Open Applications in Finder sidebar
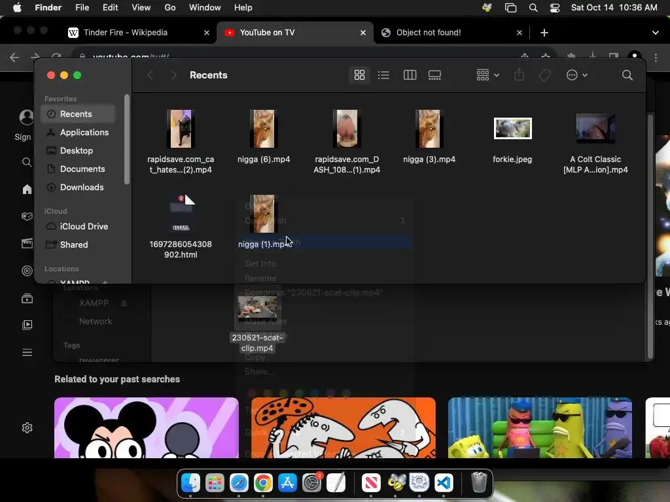The image size is (670, 502). click(x=79, y=132)
